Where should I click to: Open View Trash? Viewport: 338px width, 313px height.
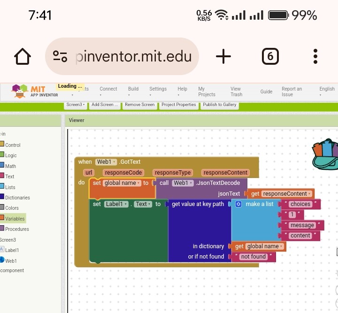point(236,92)
